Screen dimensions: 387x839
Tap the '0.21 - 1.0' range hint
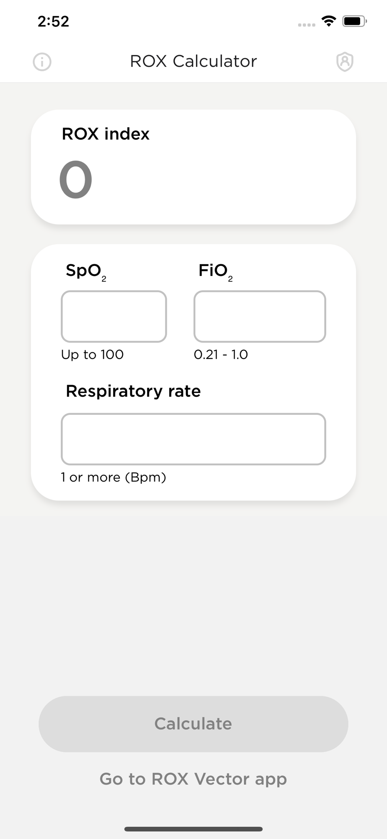click(x=221, y=354)
